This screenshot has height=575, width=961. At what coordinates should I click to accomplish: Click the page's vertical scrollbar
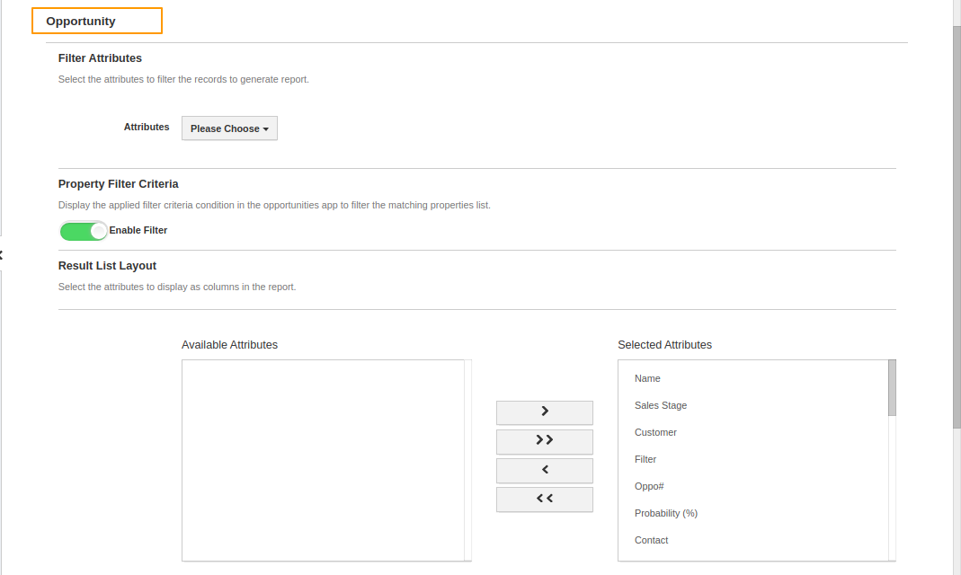pos(957,225)
